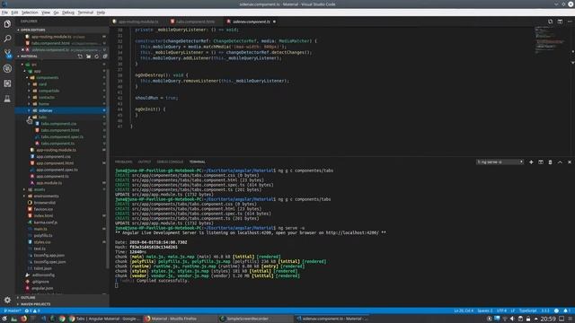Open terminal selector dropdown ng serve

(500, 161)
